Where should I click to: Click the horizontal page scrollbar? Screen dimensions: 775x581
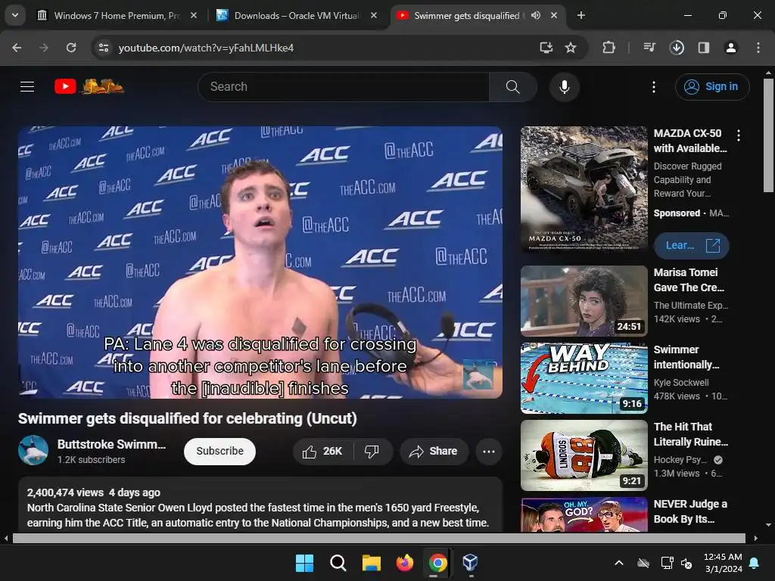click(x=379, y=538)
